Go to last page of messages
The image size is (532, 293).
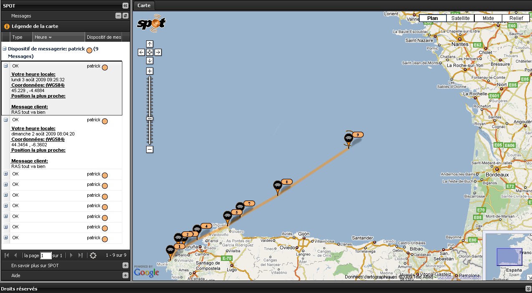point(81,255)
